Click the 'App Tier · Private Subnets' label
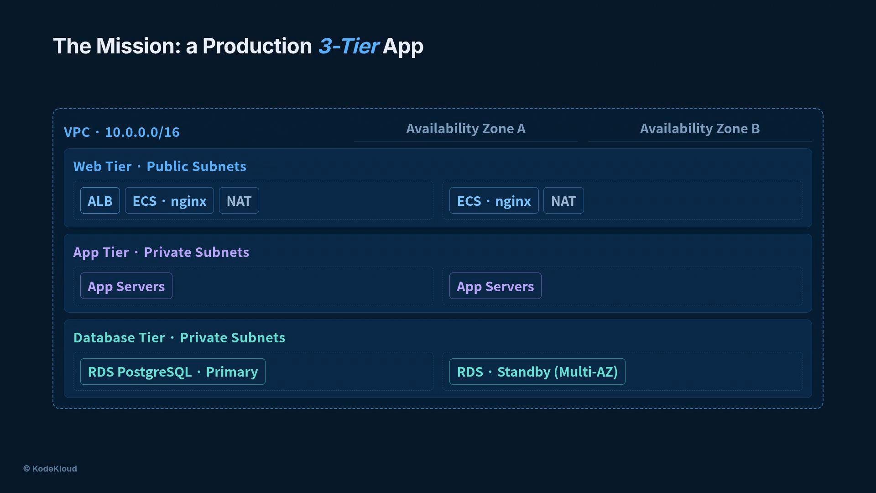 click(161, 252)
